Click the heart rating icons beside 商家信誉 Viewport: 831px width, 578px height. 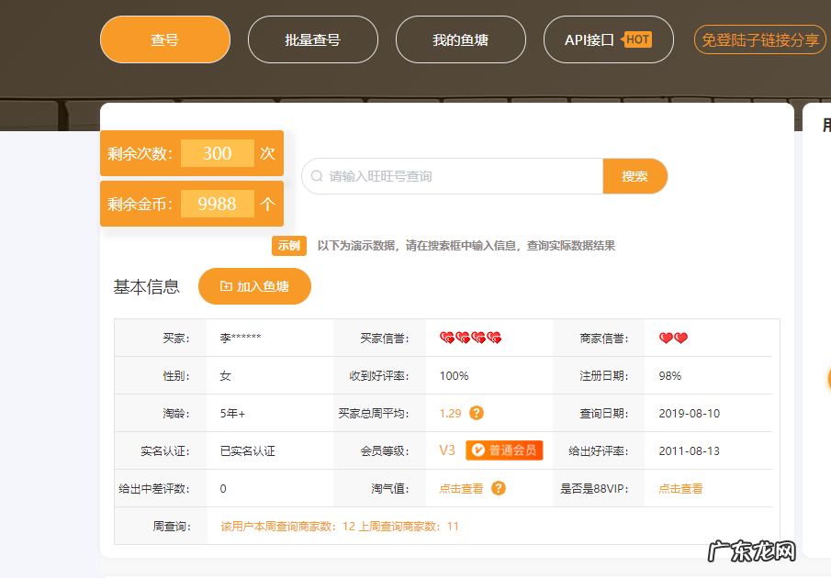tap(674, 338)
